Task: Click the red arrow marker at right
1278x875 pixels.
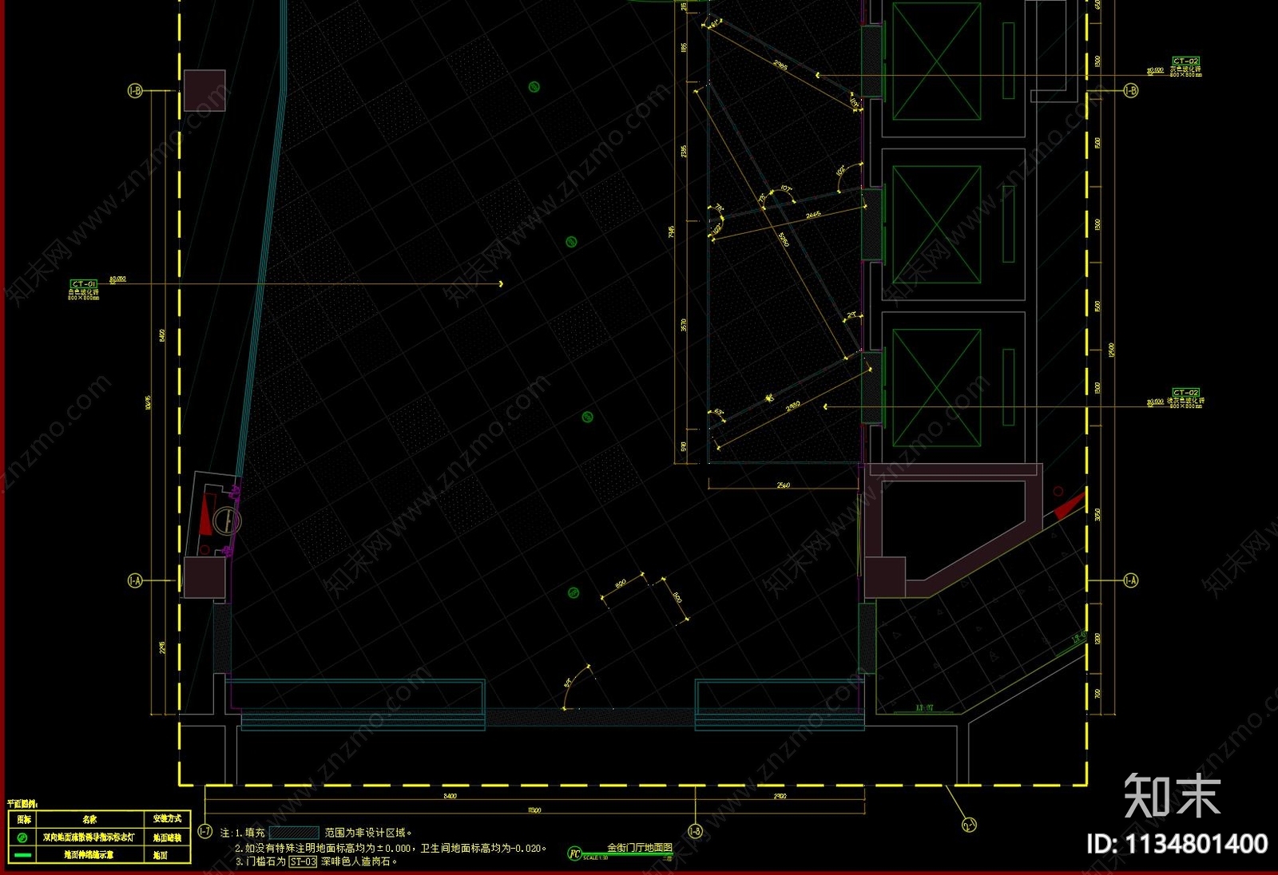Action: (x=1070, y=507)
